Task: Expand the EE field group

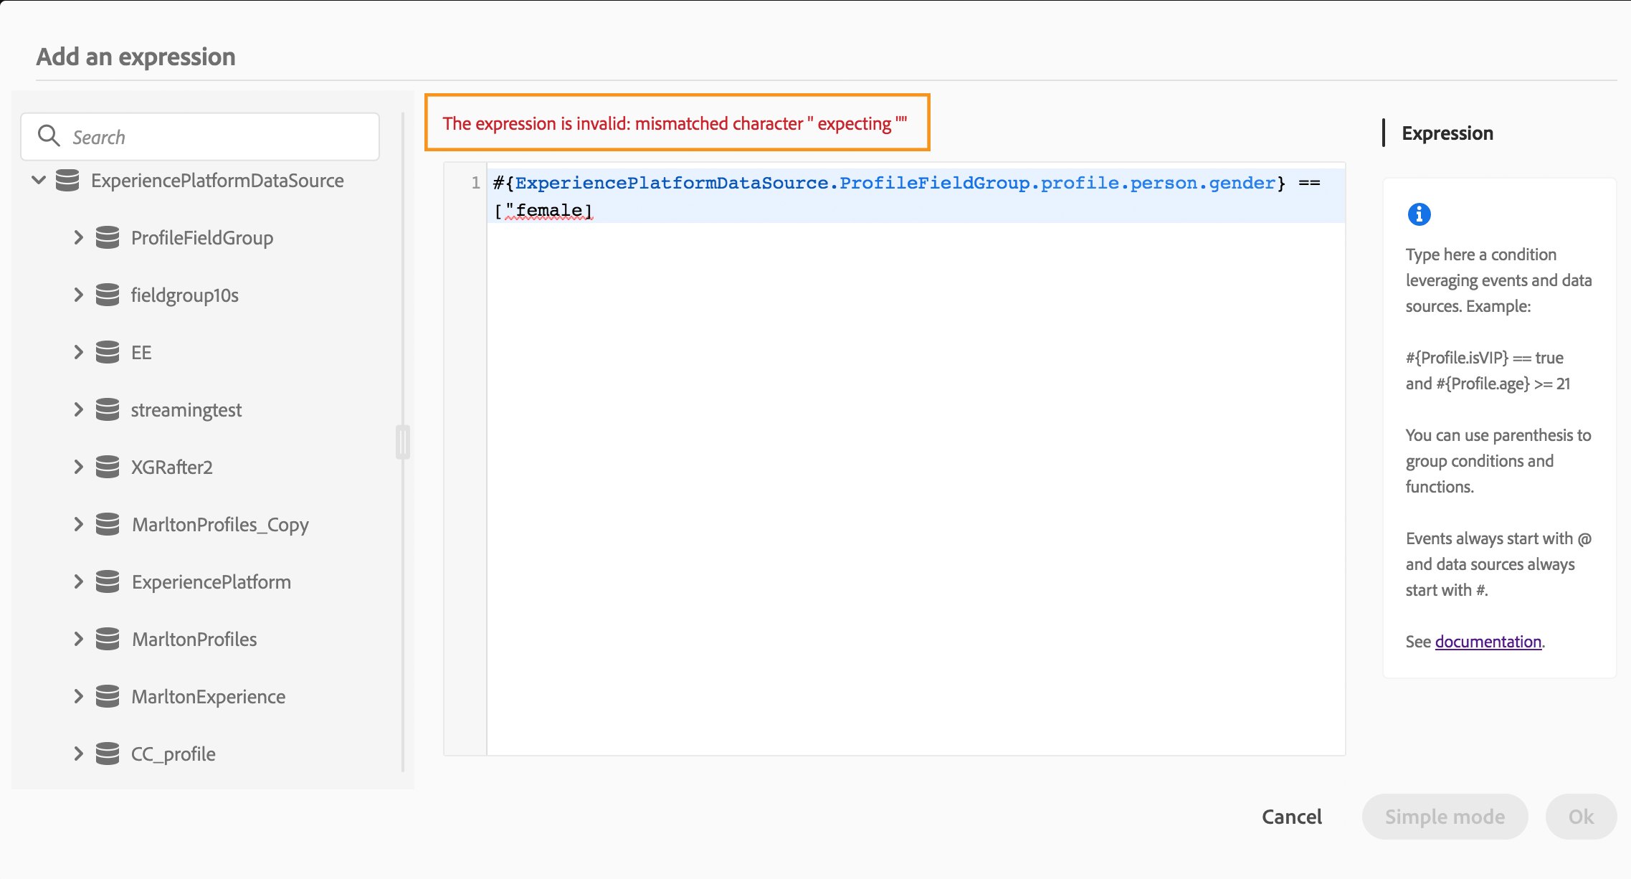Action: [79, 352]
